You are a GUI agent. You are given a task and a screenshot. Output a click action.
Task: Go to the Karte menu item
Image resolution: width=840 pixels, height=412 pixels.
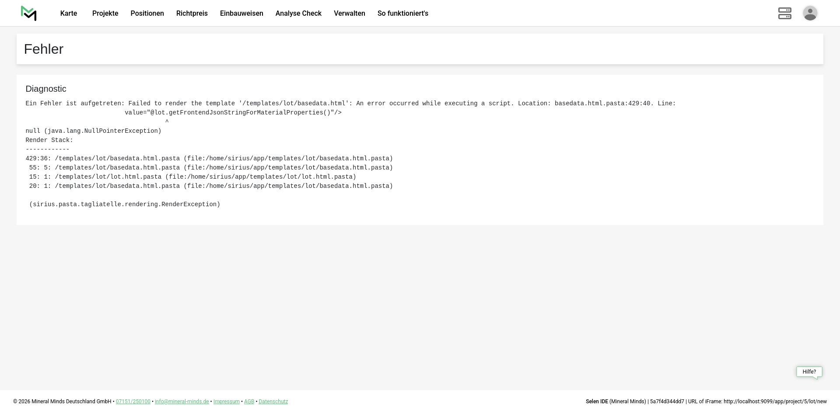tap(69, 14)
